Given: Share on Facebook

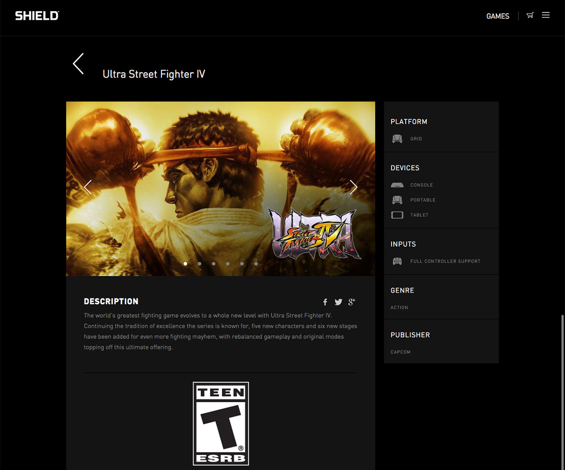Looking at the screenshot, I should click(325, 302).
